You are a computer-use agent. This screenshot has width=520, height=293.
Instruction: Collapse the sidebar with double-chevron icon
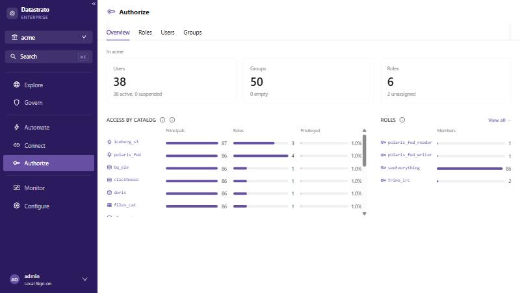point(94,4)
